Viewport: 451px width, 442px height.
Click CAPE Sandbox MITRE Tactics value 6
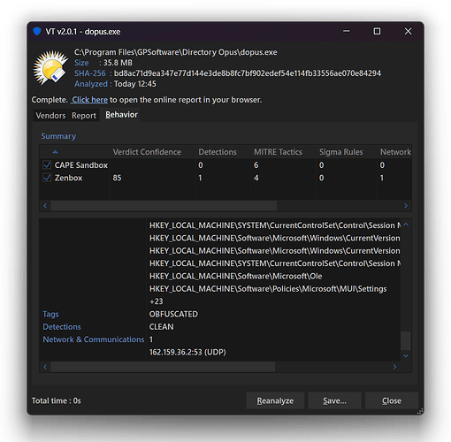click(x=256, y=165)
